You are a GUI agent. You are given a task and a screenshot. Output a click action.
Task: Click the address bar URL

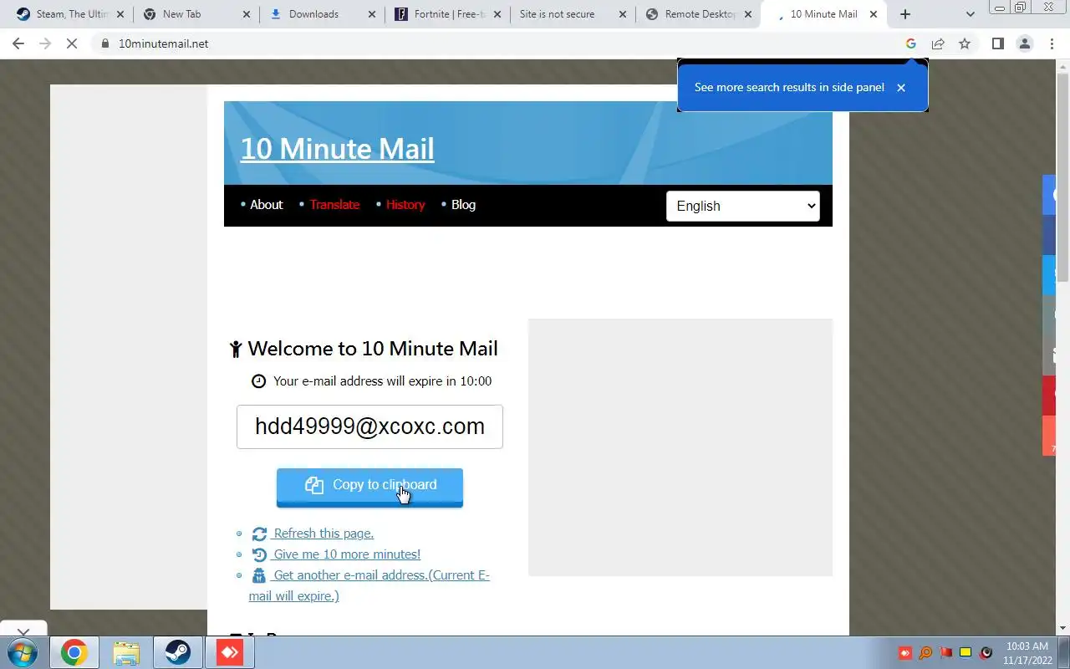(x=163, y=43)
